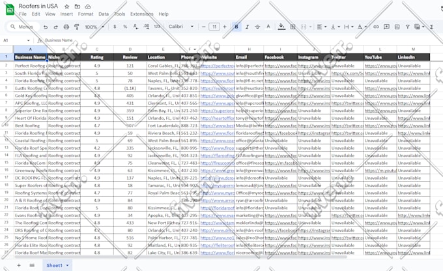
Task: Click the Redo arrow
Action: [x=55, y=27]
